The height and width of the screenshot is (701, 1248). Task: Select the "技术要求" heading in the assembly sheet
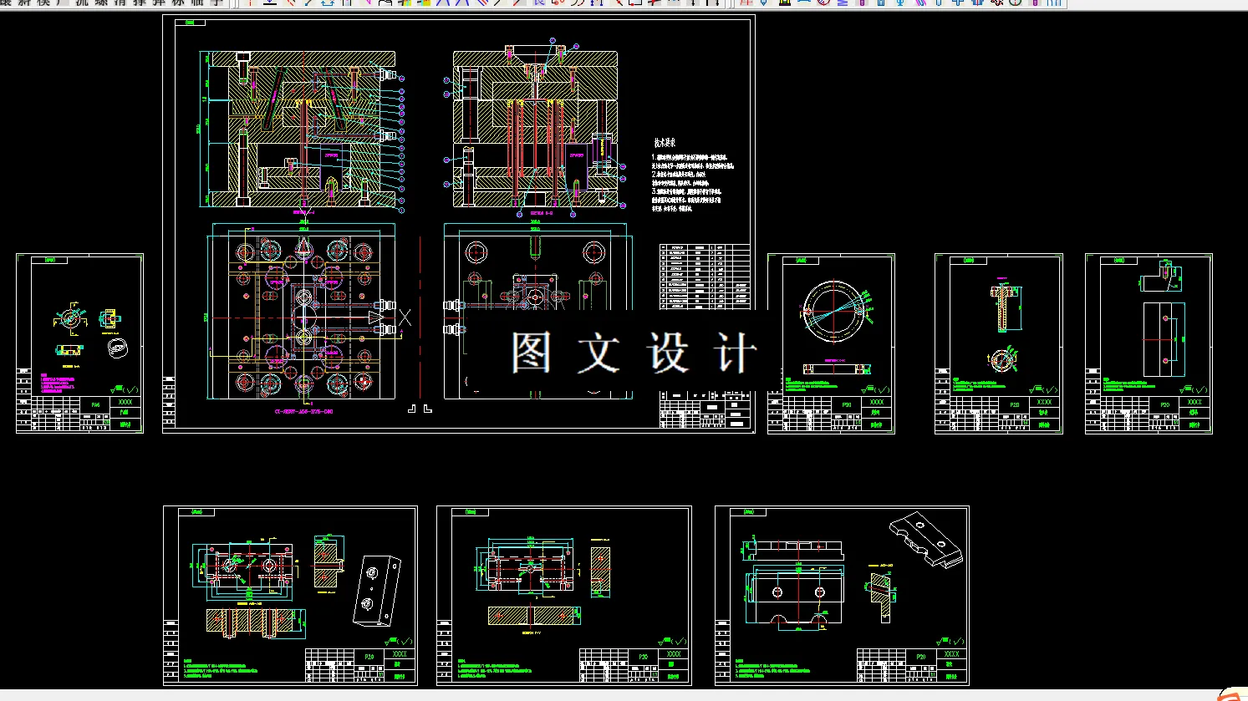pyautogui.click(x=665, y=143)
